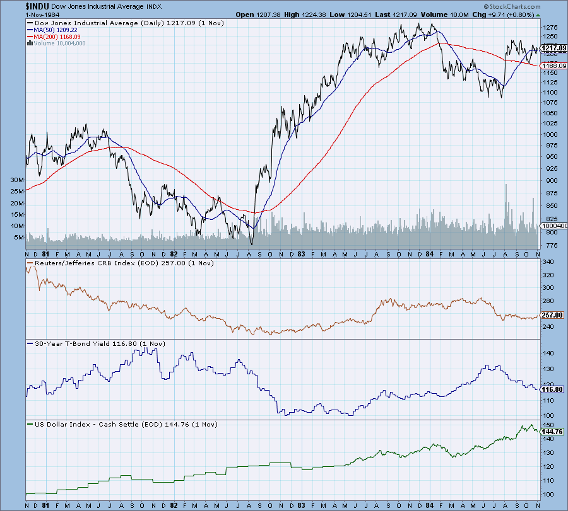The image size is (568, 511).
Task: Click the blue MA(50) legend line marker
Action: [29, 29]
